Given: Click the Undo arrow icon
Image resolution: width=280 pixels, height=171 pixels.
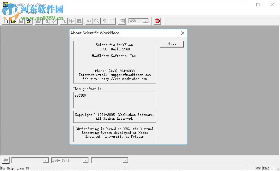Looking at the screenshot, I should 89,21.
